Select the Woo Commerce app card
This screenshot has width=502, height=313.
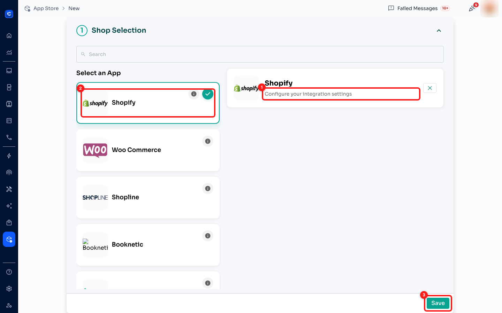(148, 150)
